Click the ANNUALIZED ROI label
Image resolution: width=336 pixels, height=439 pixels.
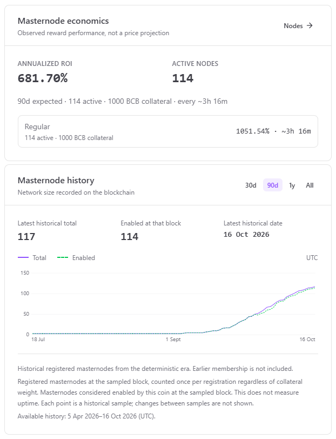45,64
